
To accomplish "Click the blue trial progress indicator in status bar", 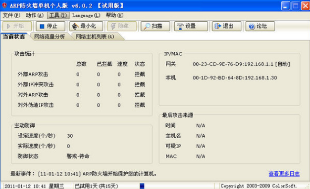I will pyautogui.click(x=142, y=186).
